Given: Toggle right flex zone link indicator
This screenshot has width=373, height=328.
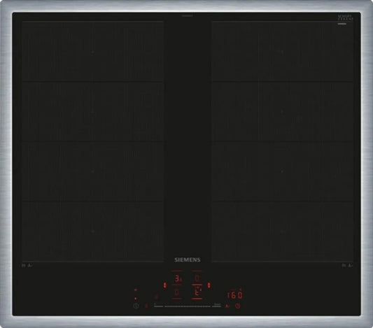Looking at the screenshot, I should point(209,285).
